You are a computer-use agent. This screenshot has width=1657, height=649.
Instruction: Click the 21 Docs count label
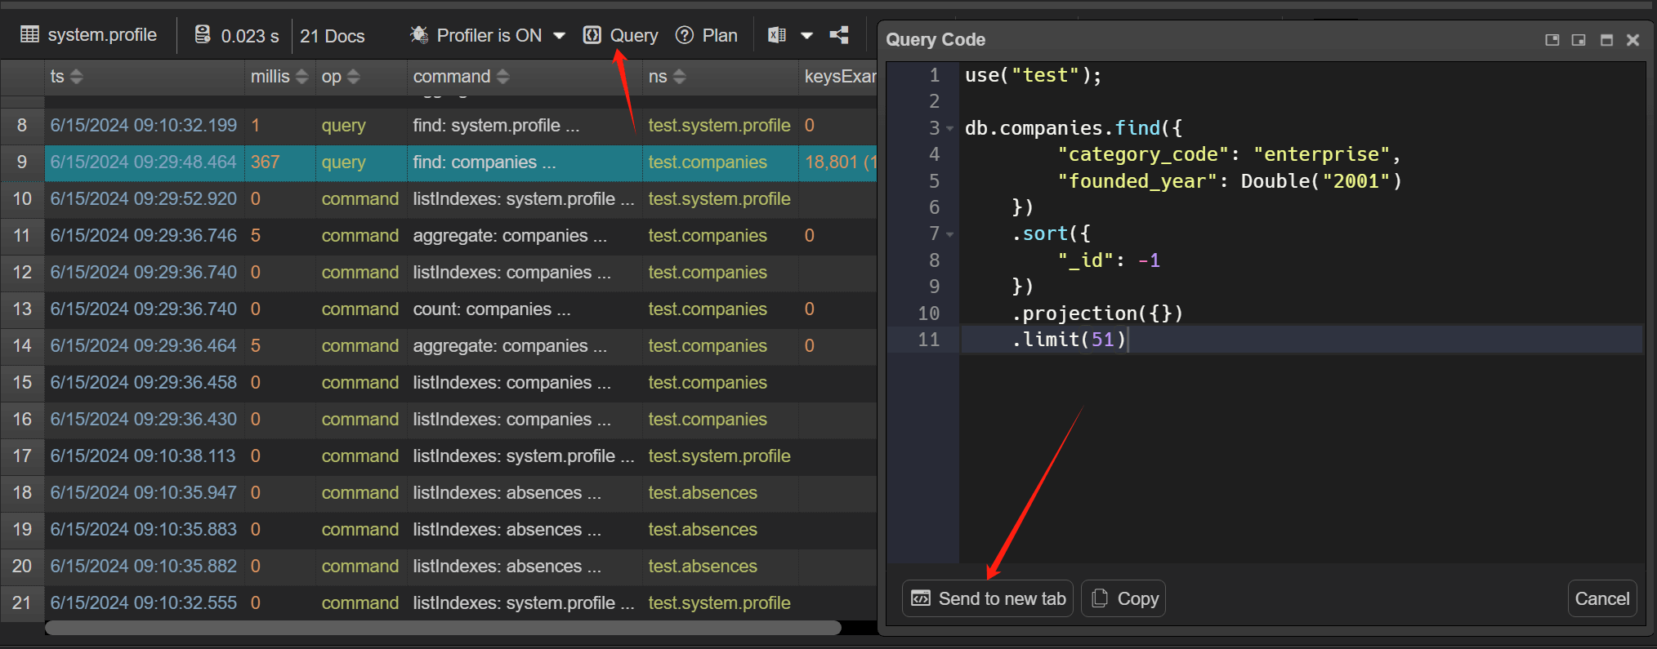click(332, 35)
